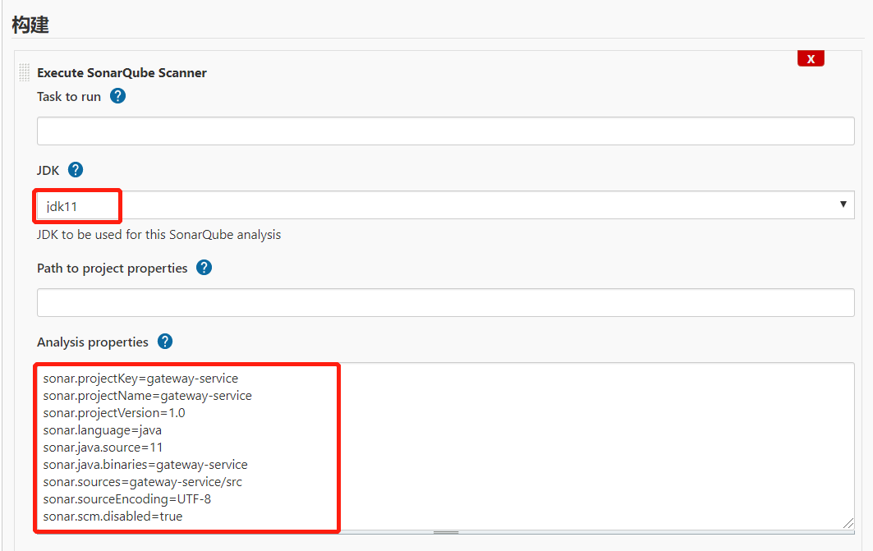The height and width of the screenshot is (551, 873).
Task: Click the Analysis properties label
Action: point(93,342)
